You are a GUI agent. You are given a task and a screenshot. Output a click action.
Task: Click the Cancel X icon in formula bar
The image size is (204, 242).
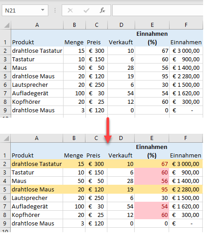point(70,10)
